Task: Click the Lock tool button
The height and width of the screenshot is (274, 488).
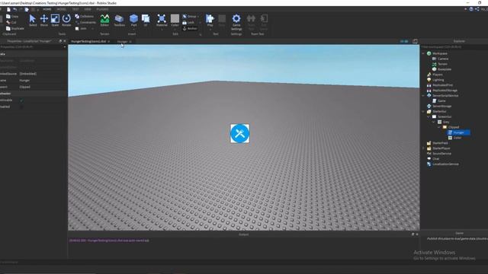Action: click(x=188, y=22)
